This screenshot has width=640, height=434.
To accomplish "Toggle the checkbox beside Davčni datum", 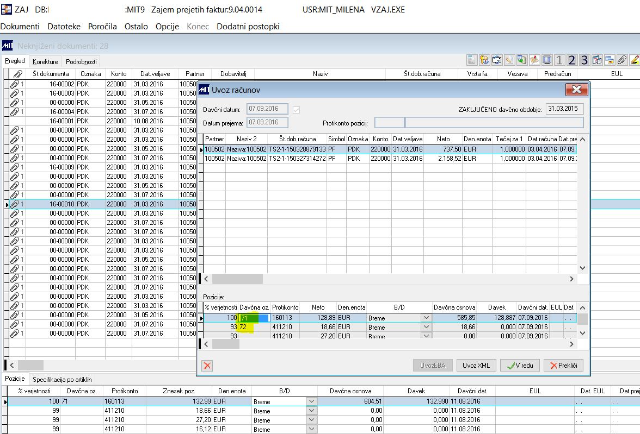I will click(297, 110).
